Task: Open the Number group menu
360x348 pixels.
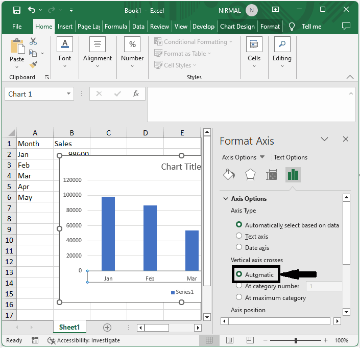Action: 132,52
